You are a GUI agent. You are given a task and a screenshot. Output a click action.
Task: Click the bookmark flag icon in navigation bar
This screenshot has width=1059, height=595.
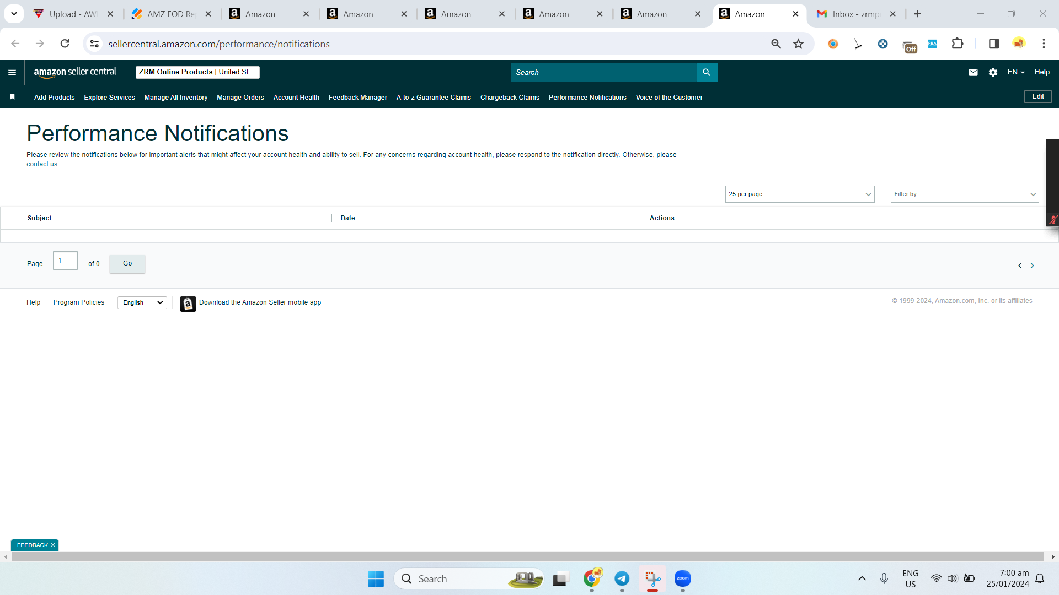click(12, 97)
